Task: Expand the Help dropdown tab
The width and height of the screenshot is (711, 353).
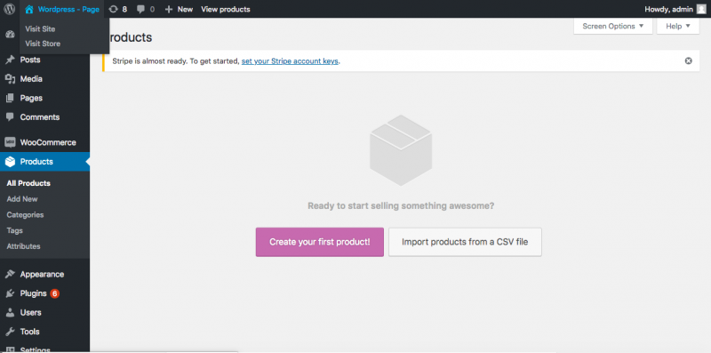Action: click(678, 27)
